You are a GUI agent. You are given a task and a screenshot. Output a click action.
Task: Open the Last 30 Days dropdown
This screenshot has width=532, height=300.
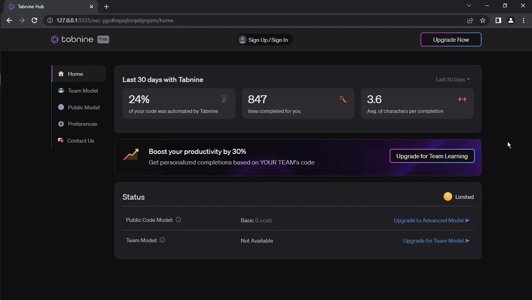[453, 79]
